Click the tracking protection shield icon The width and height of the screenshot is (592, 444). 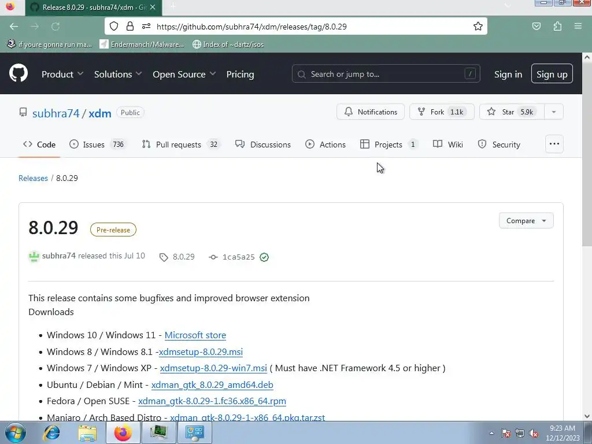click(114, 26)
